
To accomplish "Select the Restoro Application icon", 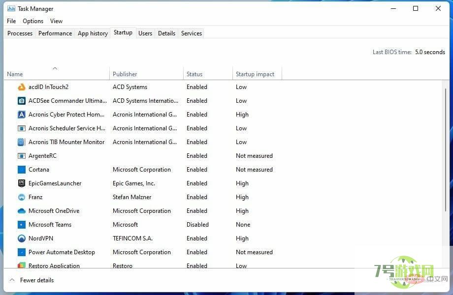I will [21, 265].
